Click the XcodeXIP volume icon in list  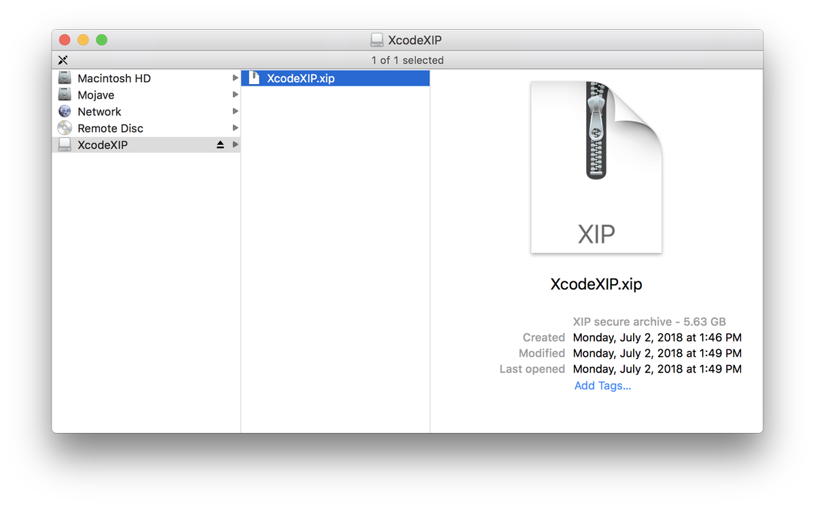coord(65,145)
